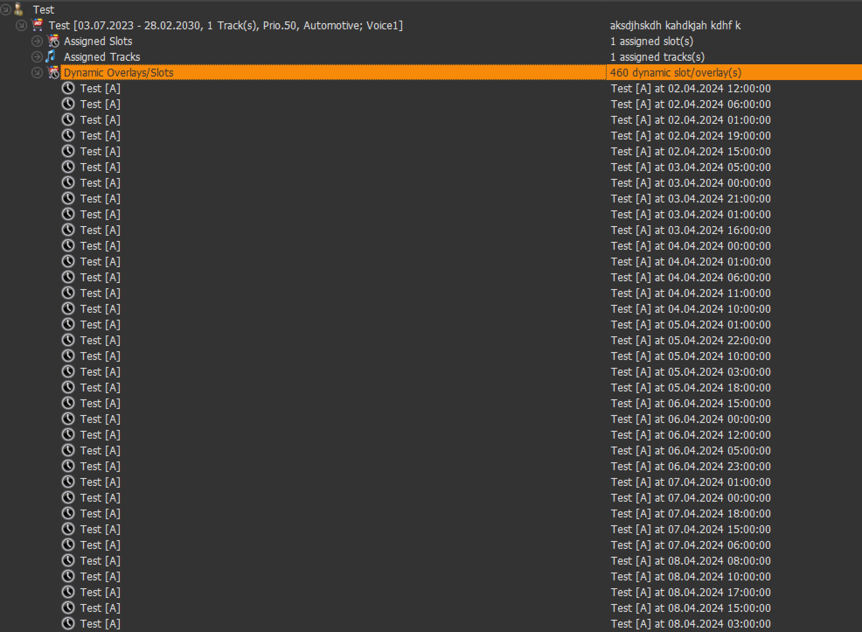
Task: Expand the Assigned Tracks node
Action: click(x=37, y=57)
